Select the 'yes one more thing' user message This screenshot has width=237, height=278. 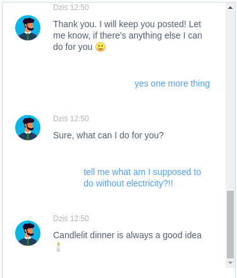pos(172,83)
